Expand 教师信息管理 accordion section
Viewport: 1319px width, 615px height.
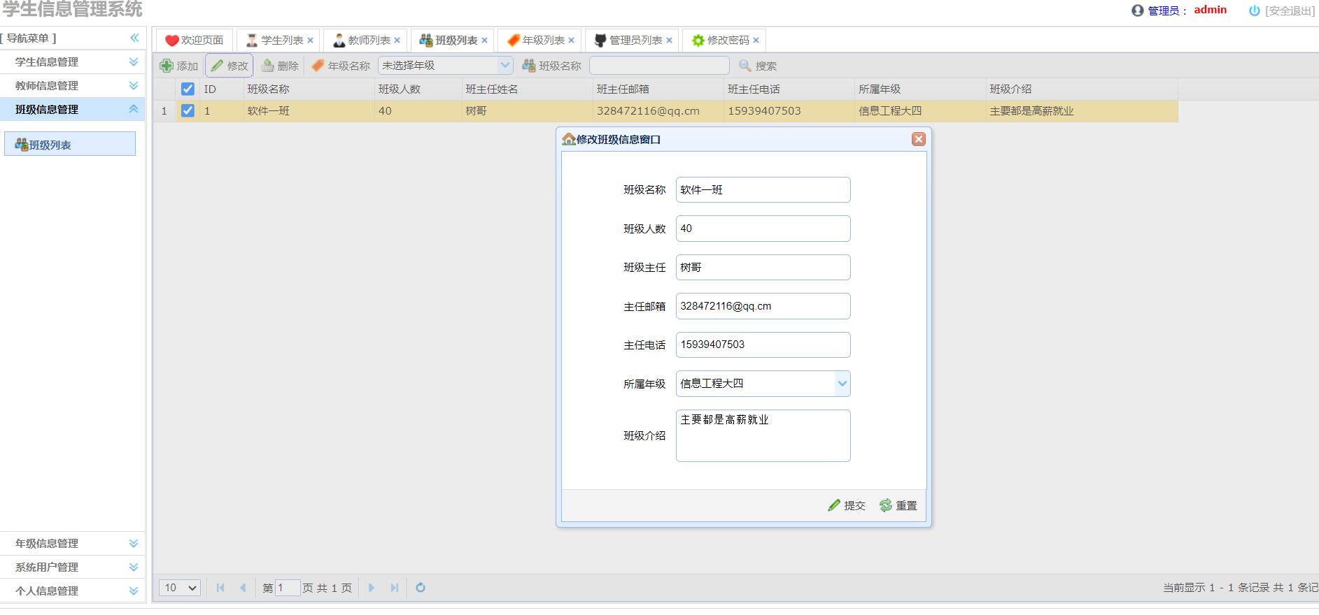[x=73, y=85]
